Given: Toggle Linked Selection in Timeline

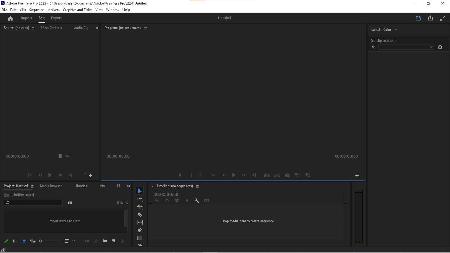Looking at the screenshot, I should pos(177,200).
